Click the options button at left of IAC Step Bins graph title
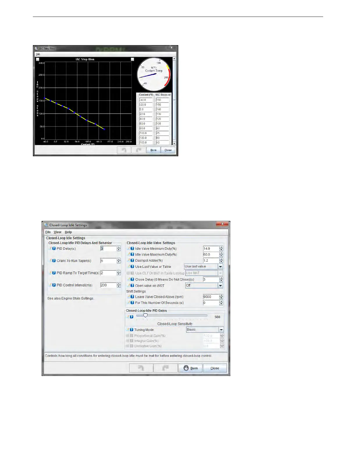This screenshot has width=356, height=461. click(38, 59)
